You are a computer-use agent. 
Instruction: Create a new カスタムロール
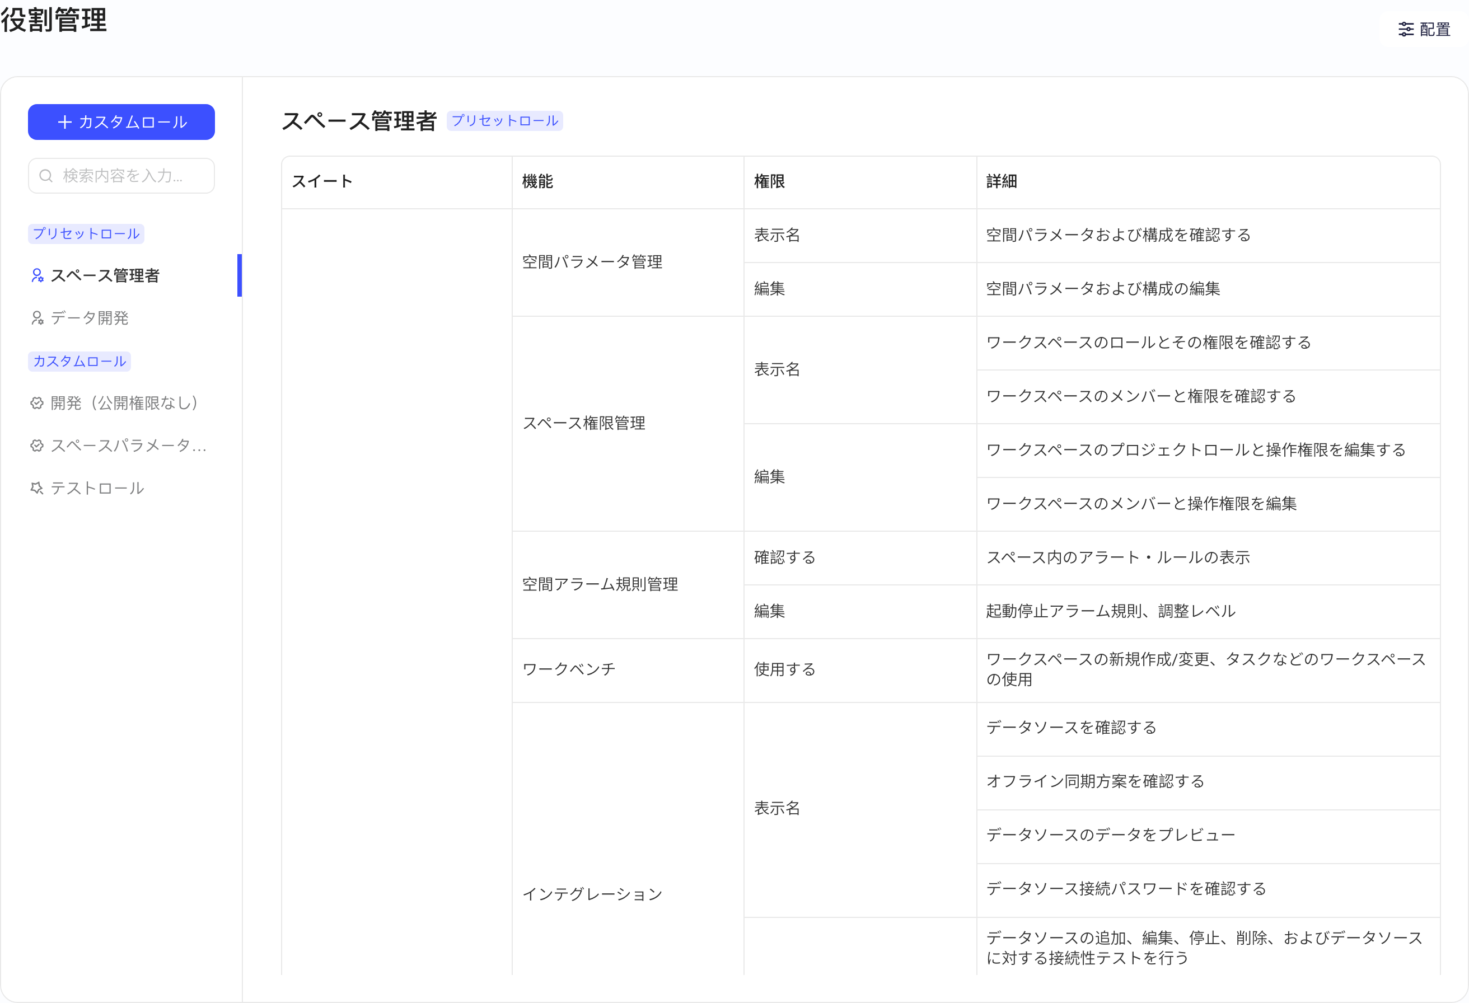click(121, 122)
